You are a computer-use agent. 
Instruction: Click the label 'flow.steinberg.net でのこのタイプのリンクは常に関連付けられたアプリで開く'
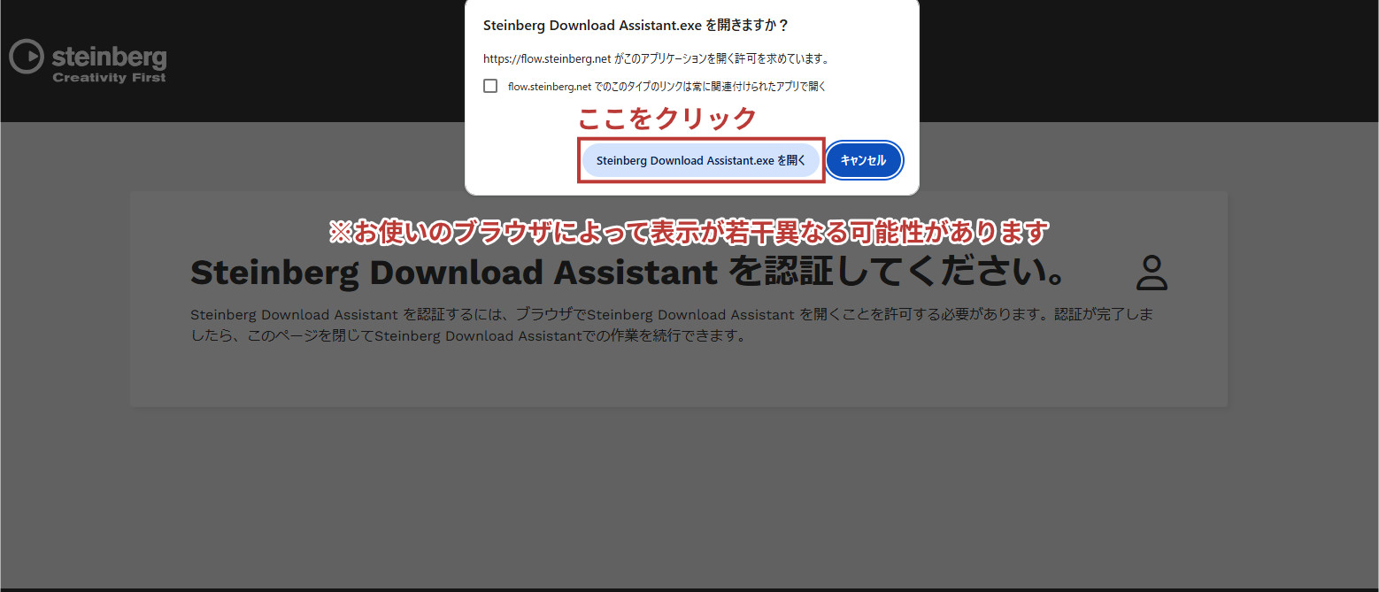tap(666, 87)
